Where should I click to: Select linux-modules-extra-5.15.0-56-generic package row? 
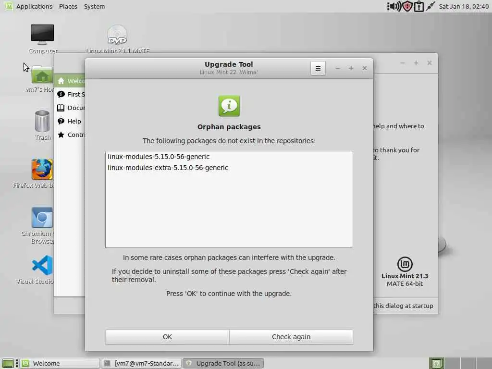pyautogui.click(x=229, y=168)
